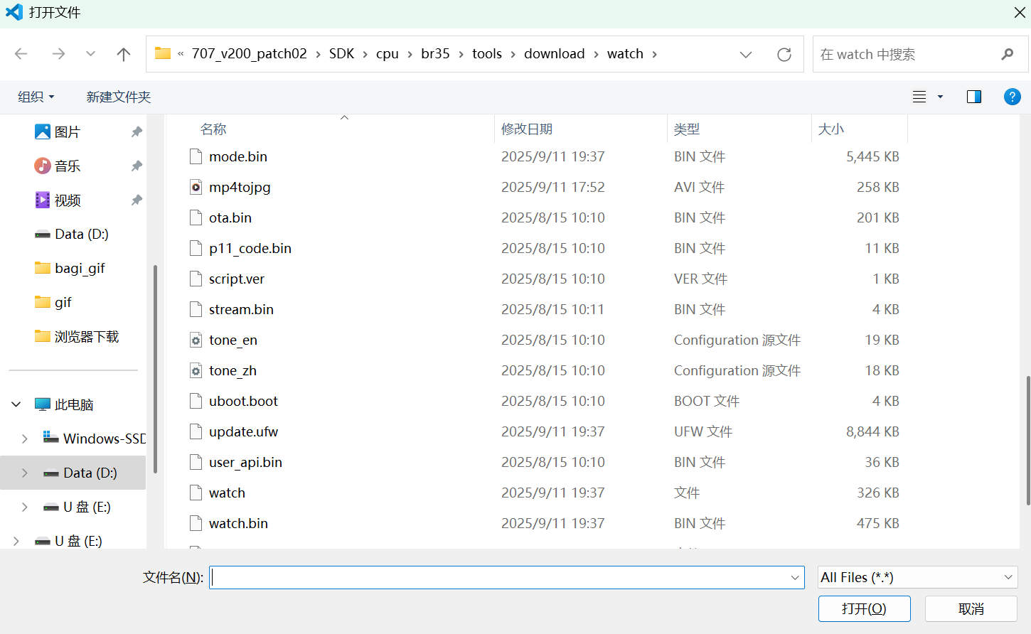Toggle the preview pane
Screen dimensions: 1031x634
point(974,97)
